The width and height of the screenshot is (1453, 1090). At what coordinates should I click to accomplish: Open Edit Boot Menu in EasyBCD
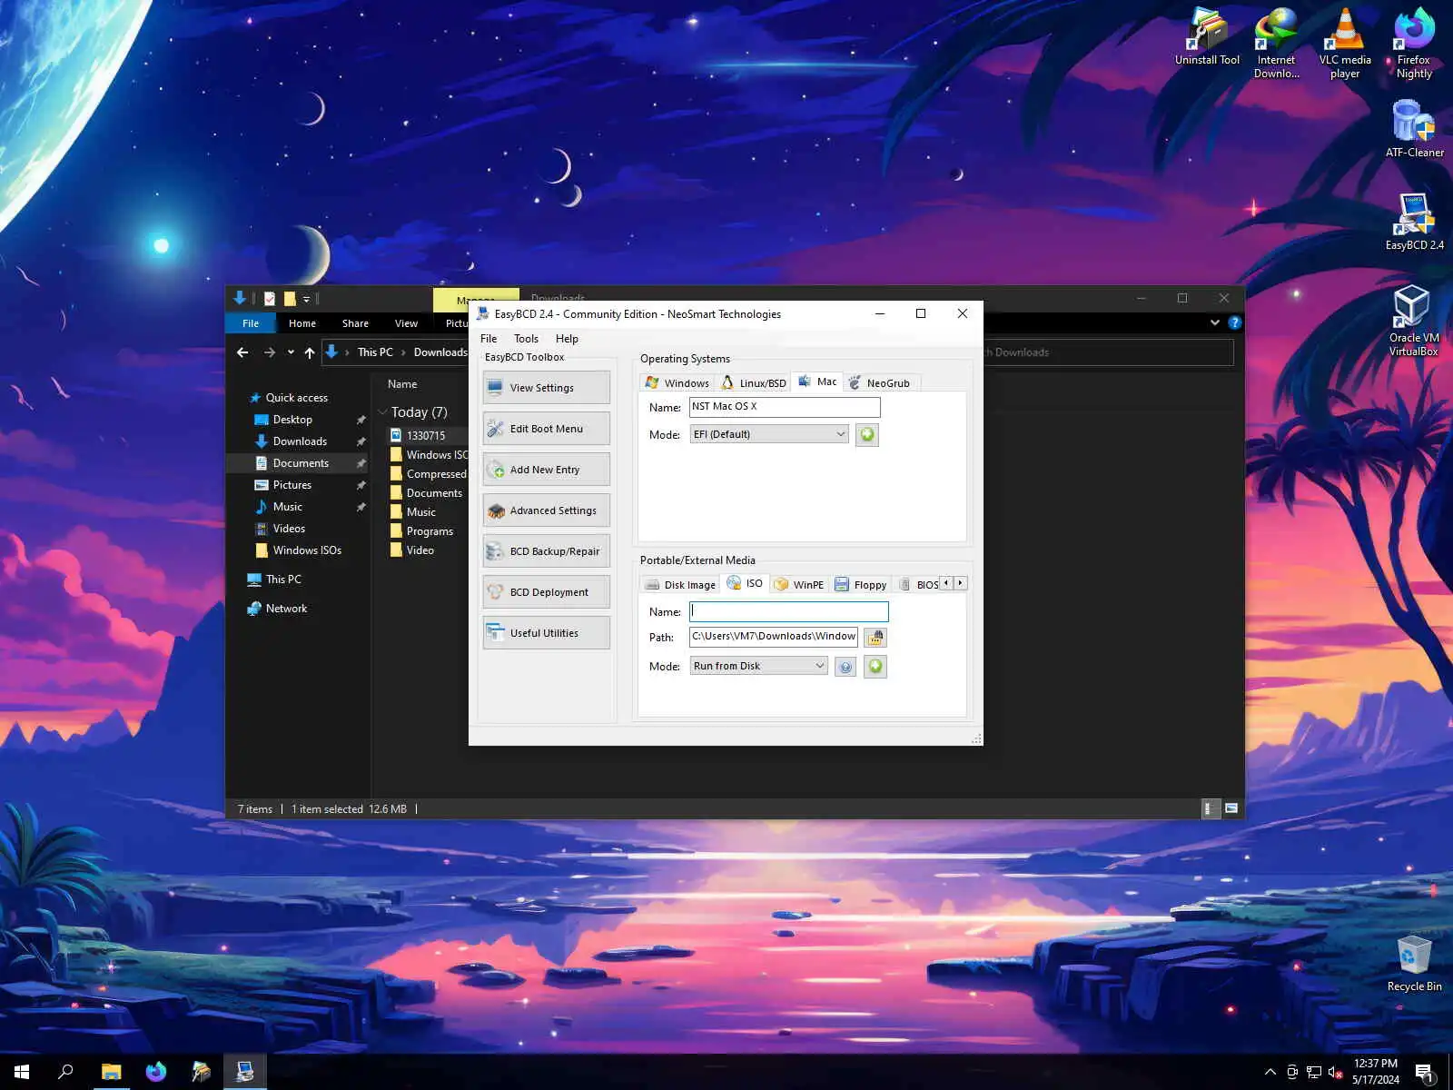547,429
